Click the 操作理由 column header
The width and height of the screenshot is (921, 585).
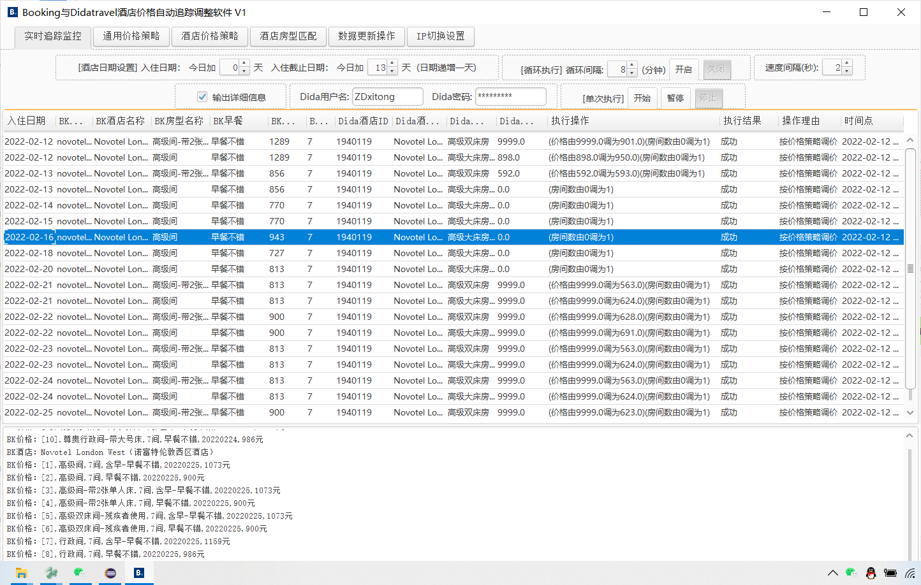point(809,120)
